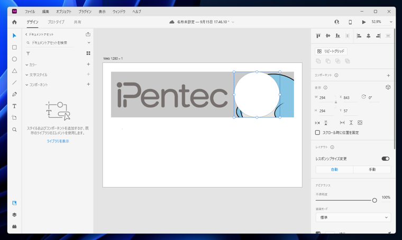
Task: Switch to the 共有 tab
Action: pos(77,22)
